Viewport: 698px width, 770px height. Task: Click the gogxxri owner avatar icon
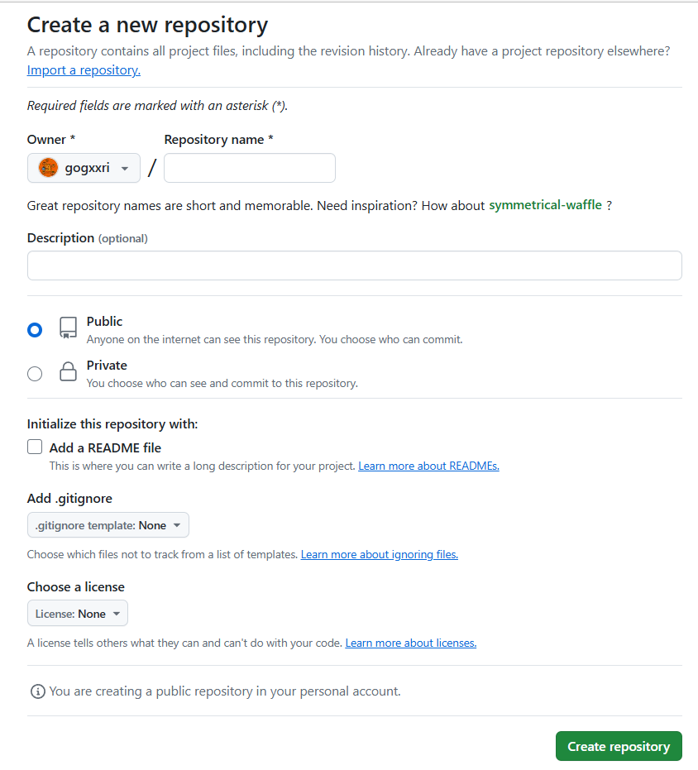click(48, 168)
